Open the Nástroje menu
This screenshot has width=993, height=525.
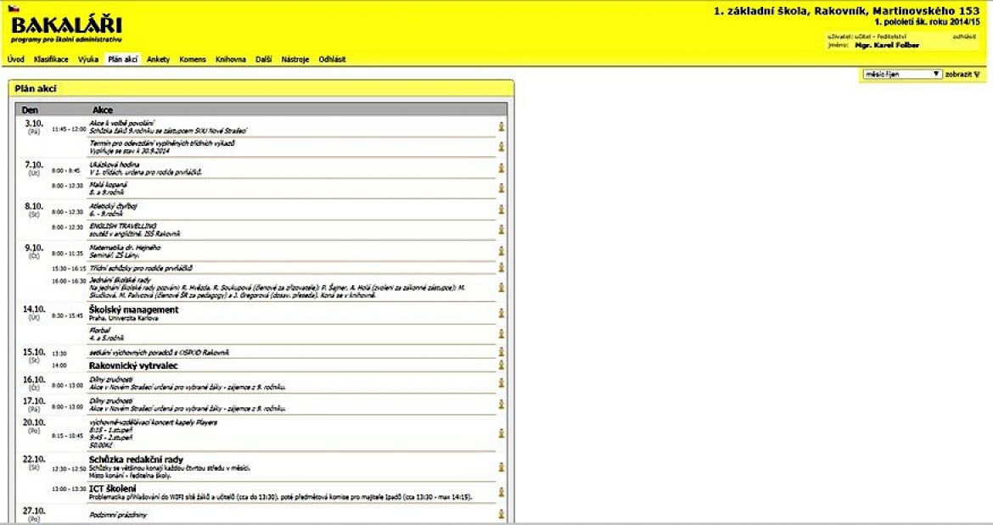[x=295, y=59]
